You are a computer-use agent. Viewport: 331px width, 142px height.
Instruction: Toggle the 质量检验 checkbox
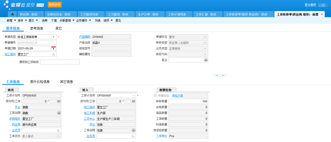tap(156, 96)
